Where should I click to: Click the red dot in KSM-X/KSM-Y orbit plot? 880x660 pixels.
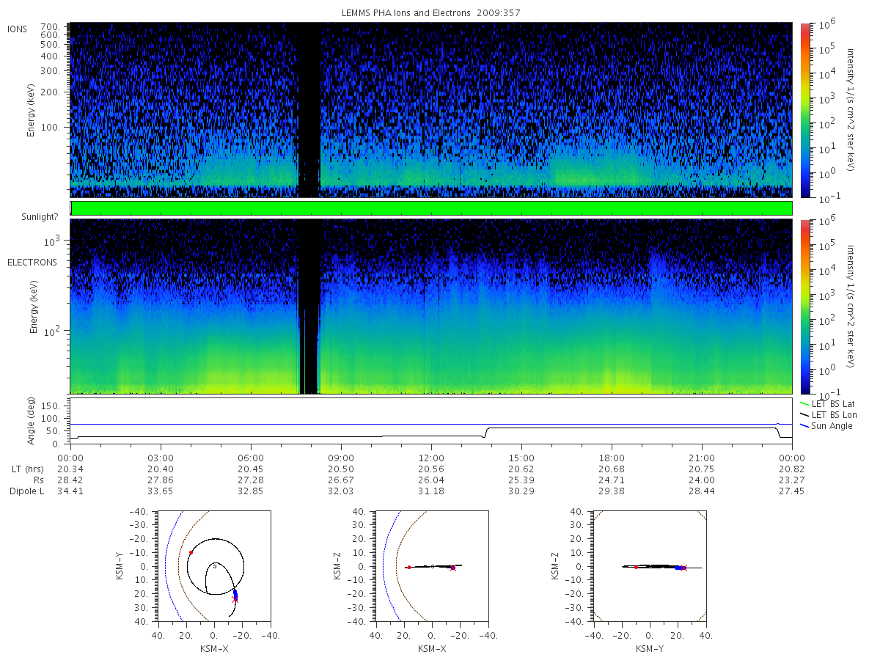(191, 552)
